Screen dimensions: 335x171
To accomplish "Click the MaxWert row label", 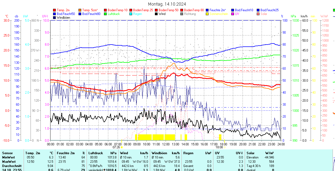I will pos(9,162).
